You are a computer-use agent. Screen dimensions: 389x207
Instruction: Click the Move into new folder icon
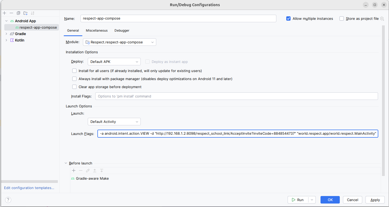coord(25,13)
